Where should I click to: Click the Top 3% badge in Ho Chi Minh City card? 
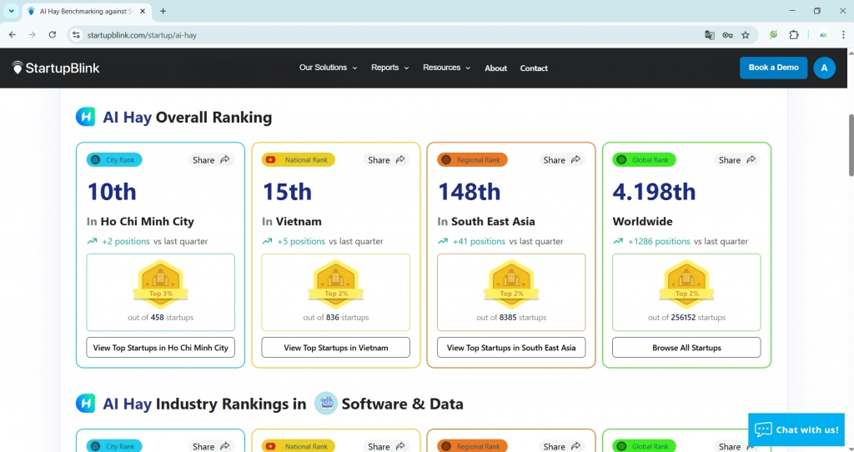click(161, 284)
